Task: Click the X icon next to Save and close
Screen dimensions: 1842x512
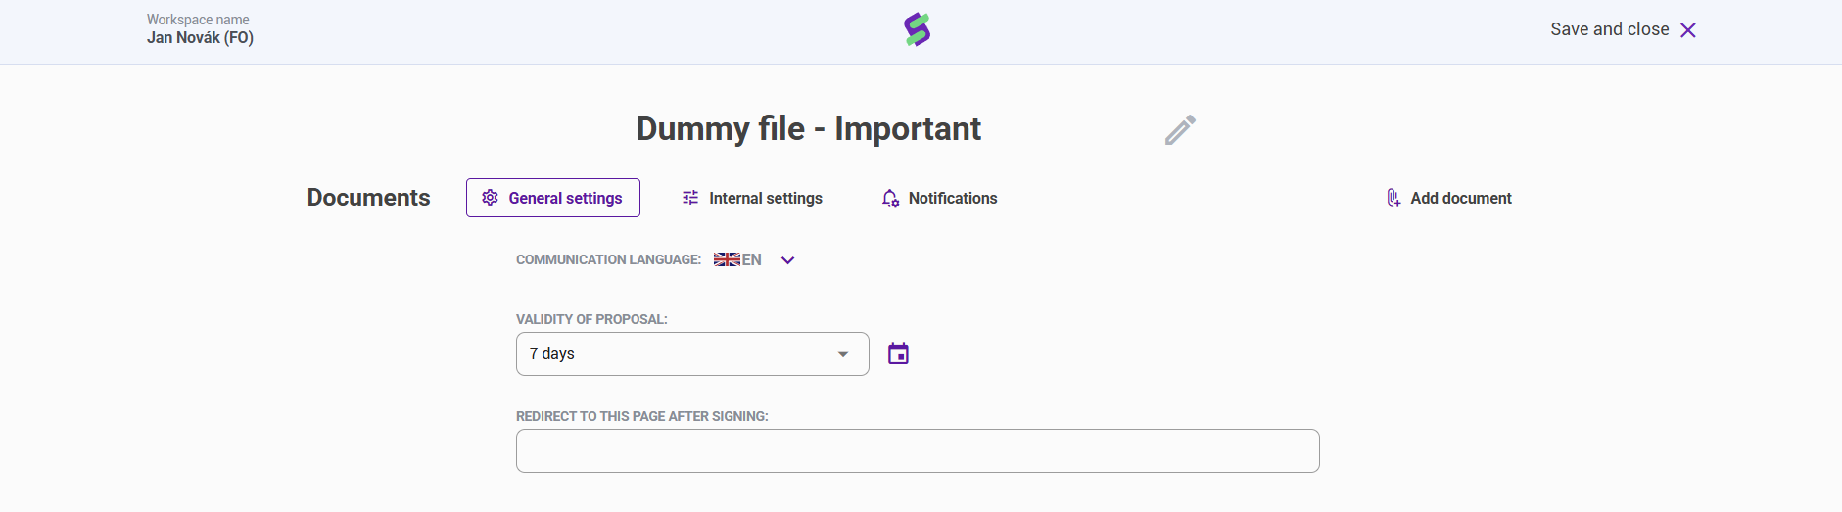Action: click(1688, 30)
